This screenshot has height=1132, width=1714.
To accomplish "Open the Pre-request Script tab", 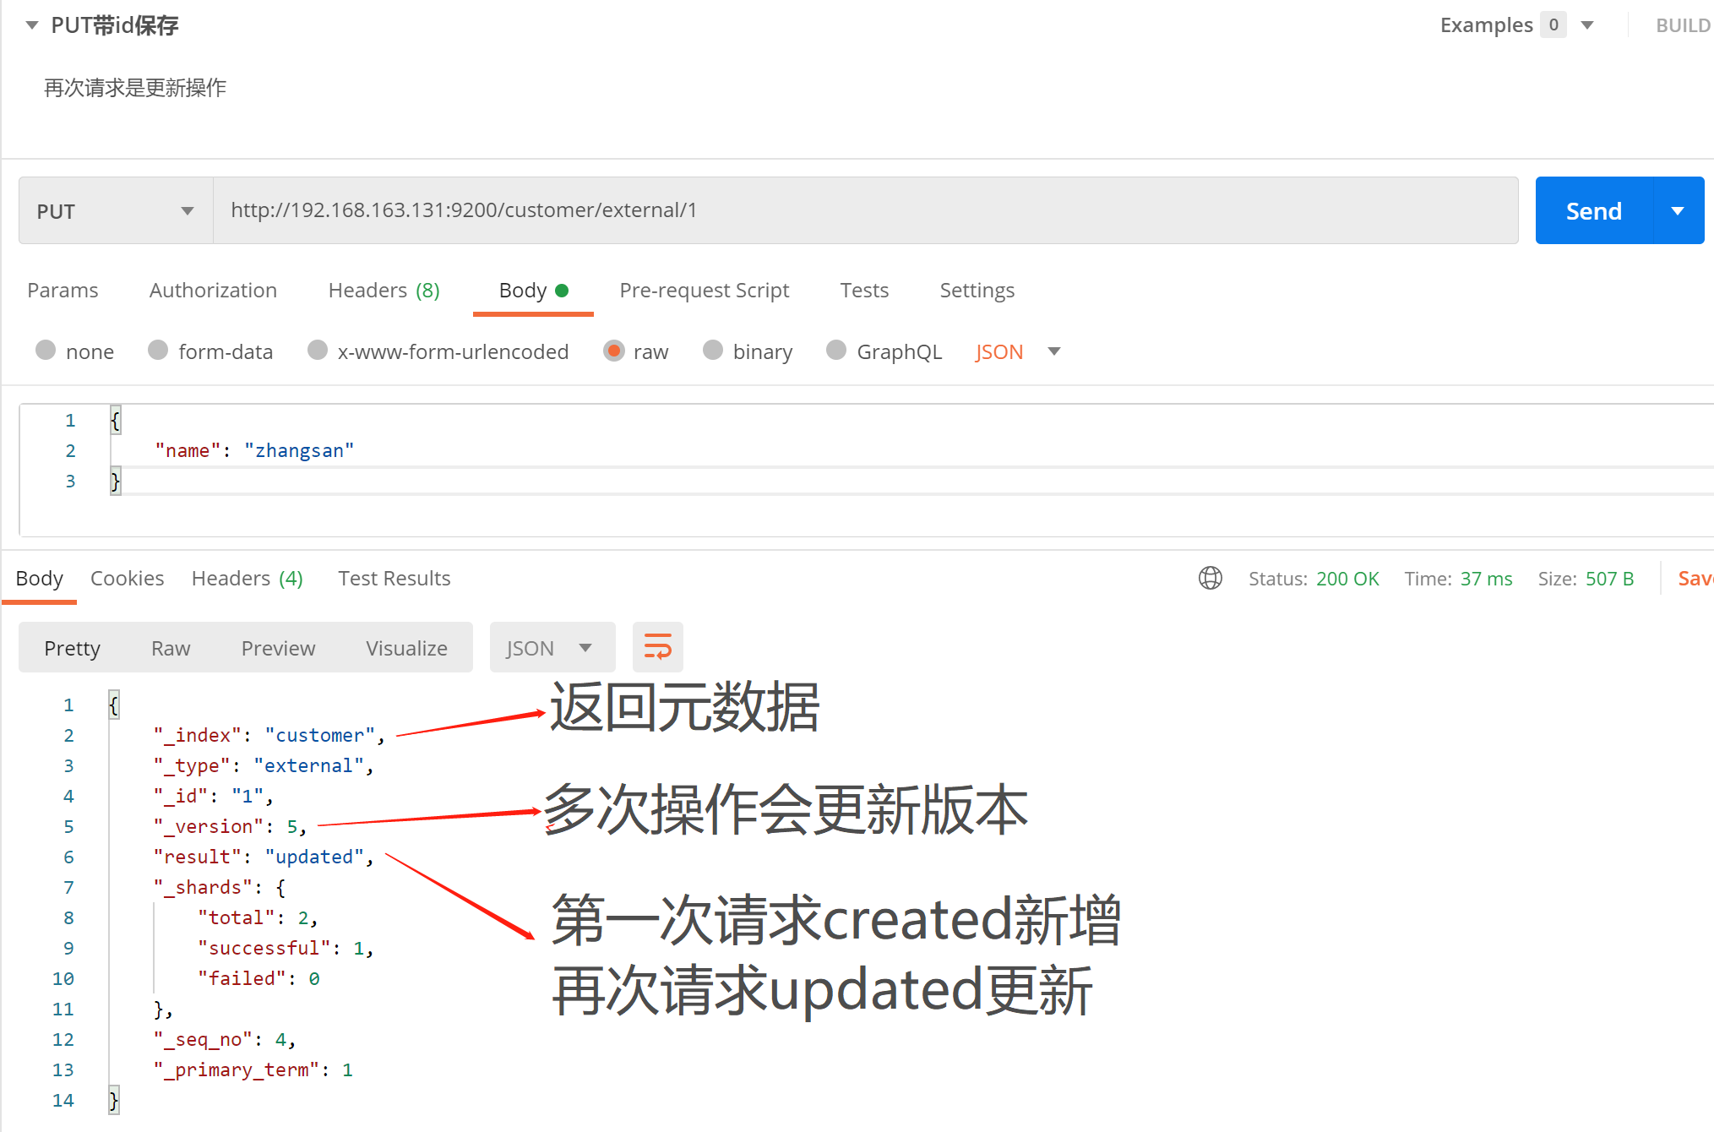I will coord(704,290).
